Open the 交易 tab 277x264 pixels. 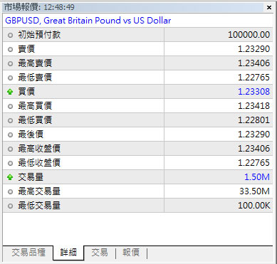pos(100,253)
